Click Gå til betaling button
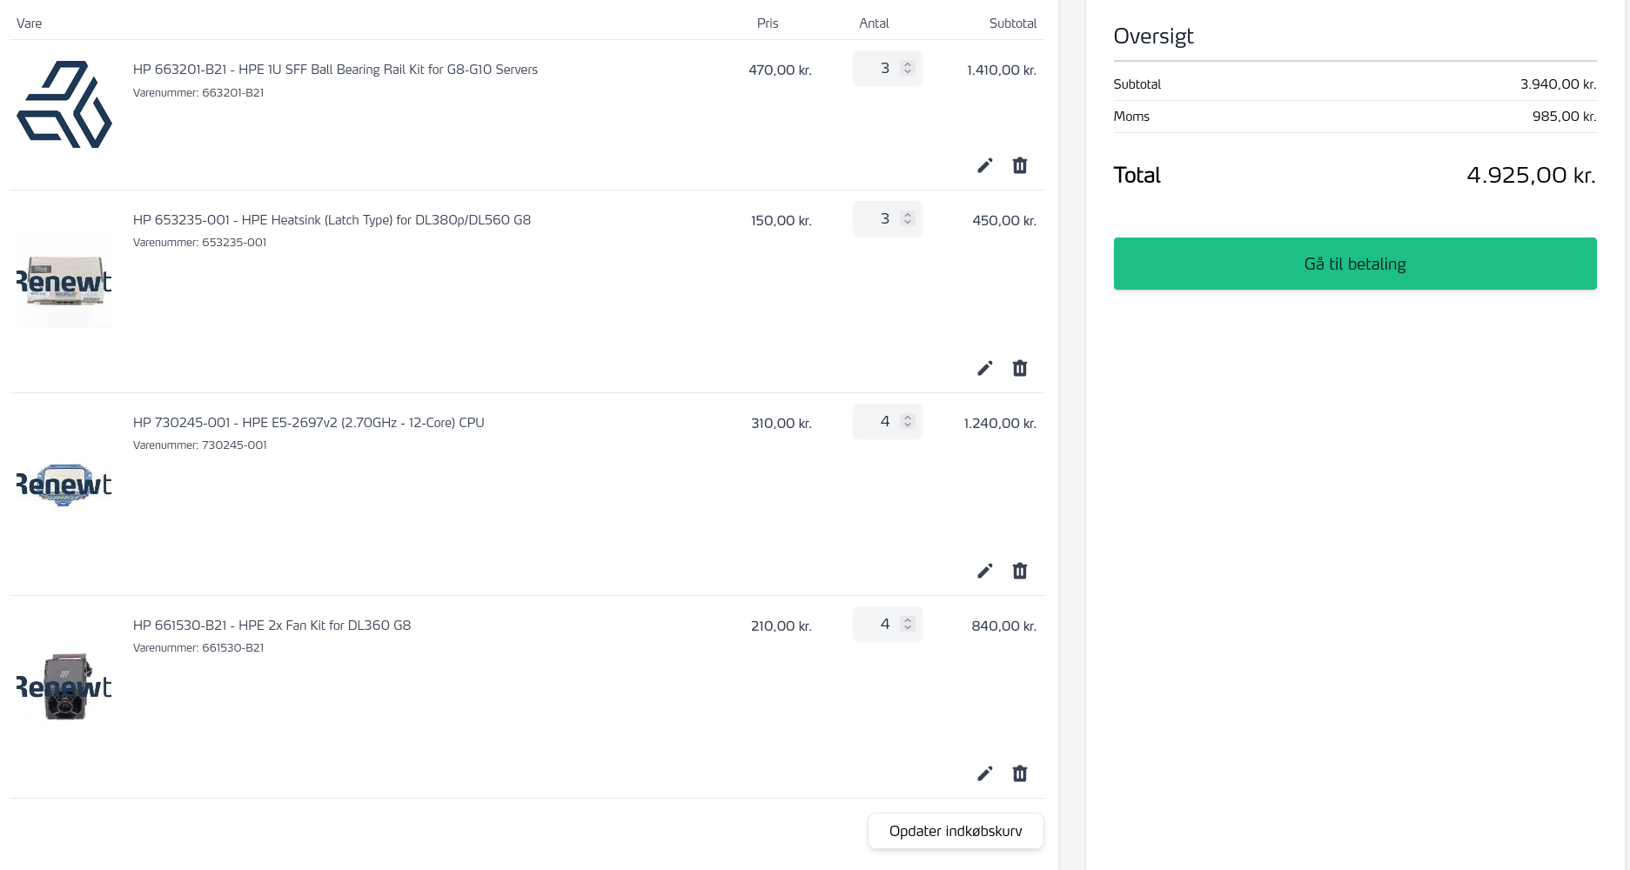Viewport: 1630px width, 870px height. (x=1355, y=264)
